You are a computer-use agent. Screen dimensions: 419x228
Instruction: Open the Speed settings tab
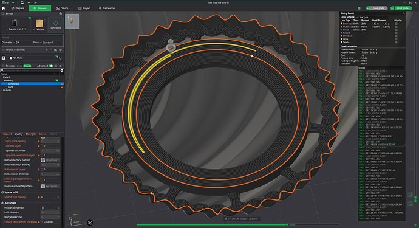point(43,134)
